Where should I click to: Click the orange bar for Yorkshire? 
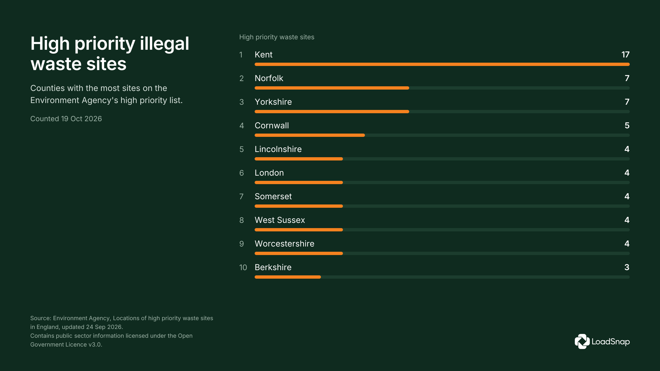point(332,112)
